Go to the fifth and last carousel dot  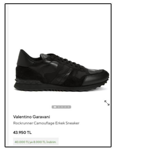coord(69,107)
